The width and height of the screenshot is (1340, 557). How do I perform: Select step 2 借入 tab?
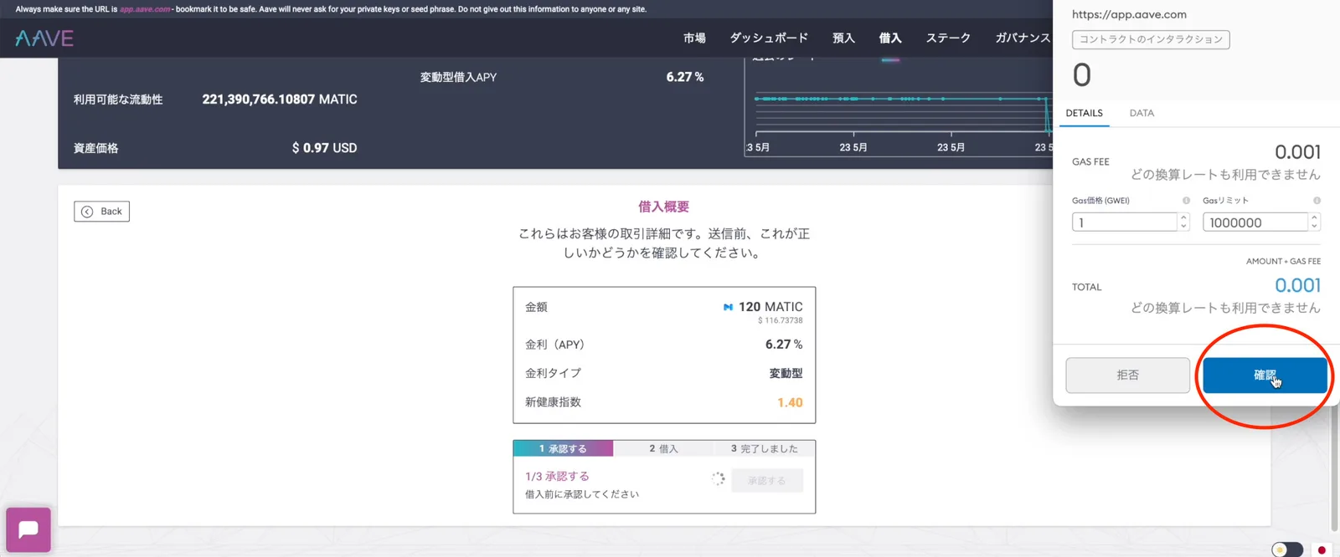pyautogui.click(x=663, y=449)
